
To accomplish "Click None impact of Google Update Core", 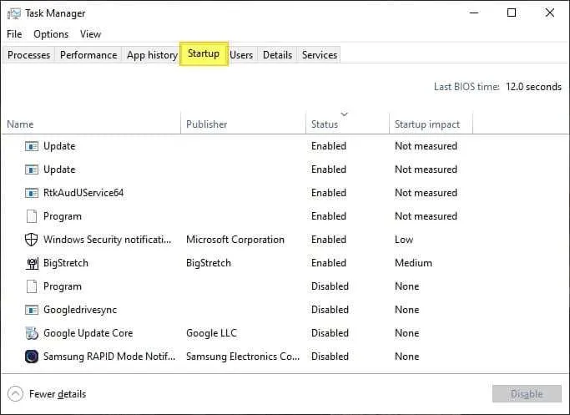I will (x=406, y=333).
